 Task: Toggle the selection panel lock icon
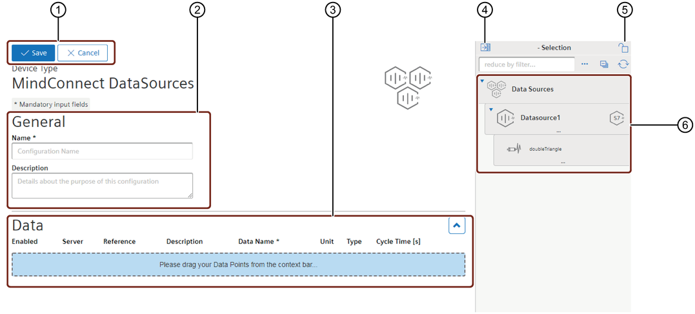tap(623, 47)
